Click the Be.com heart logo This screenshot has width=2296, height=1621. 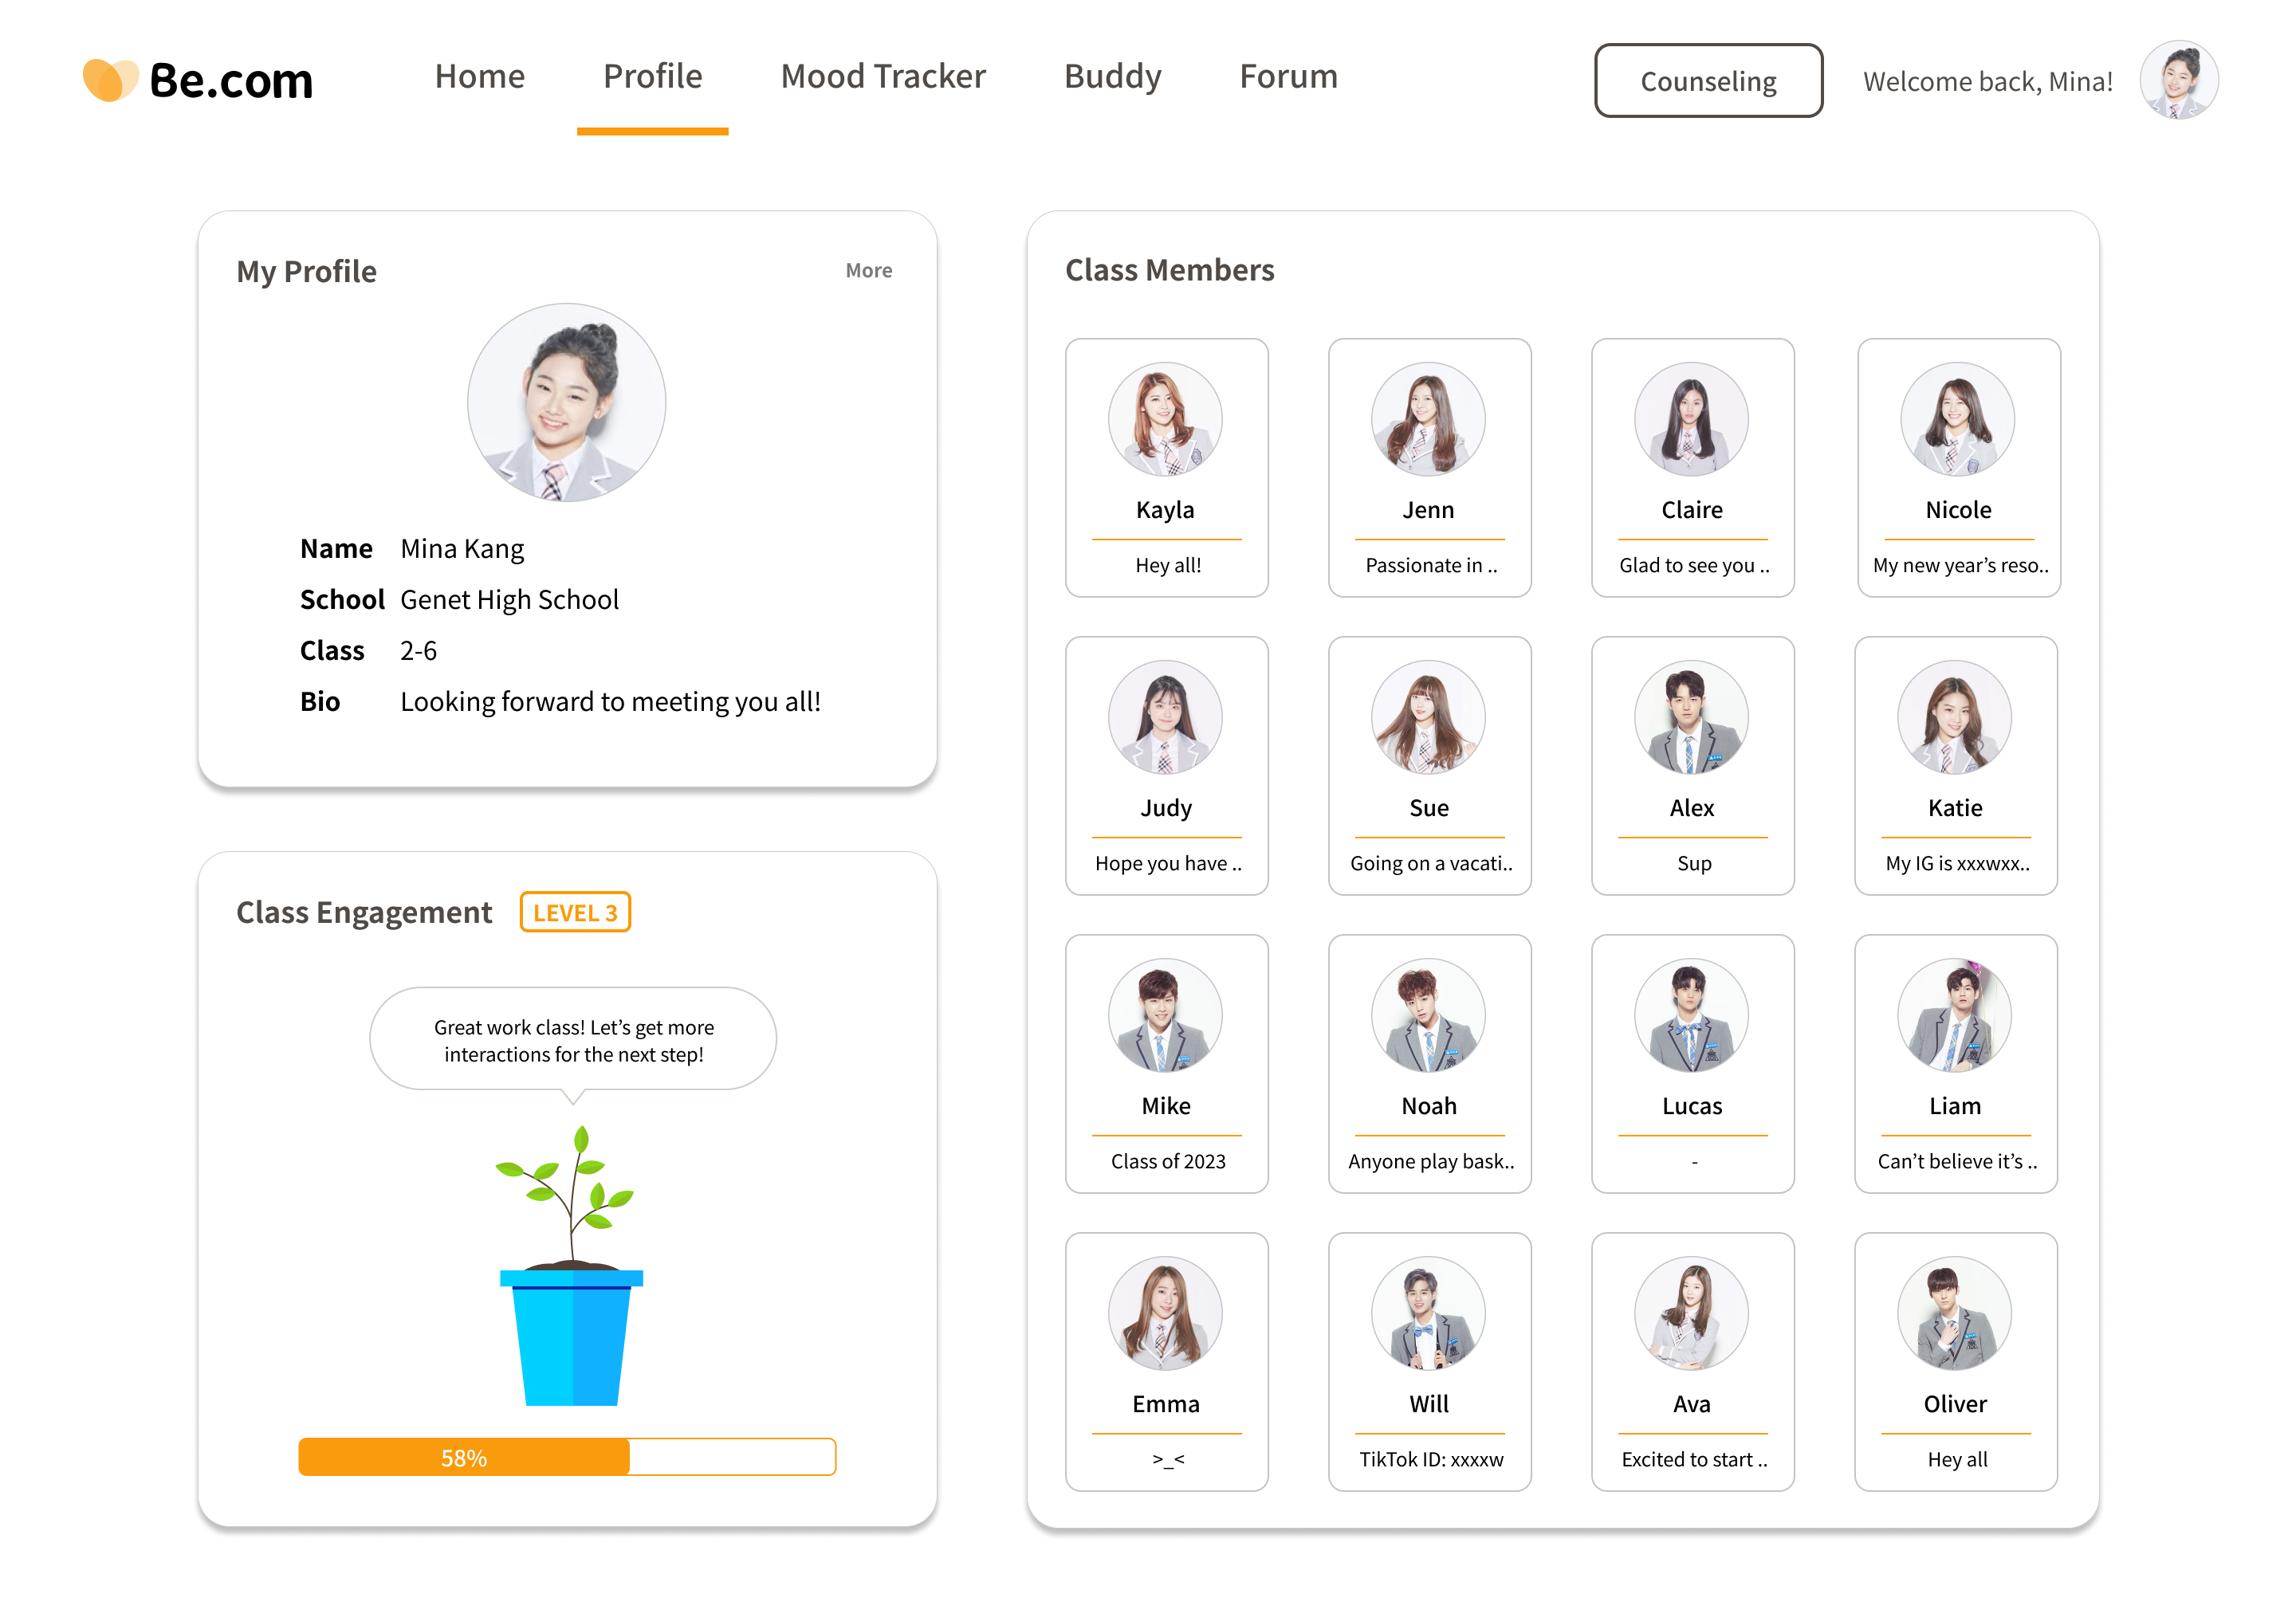point(110,80)
